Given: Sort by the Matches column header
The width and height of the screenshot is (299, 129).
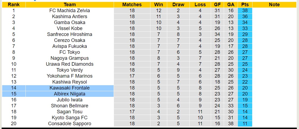Looking at the screenshot, I should (x=132, y=5).
